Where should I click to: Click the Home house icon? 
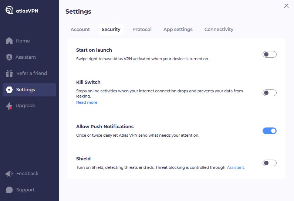pyautogui.click(x=9, y=41)
